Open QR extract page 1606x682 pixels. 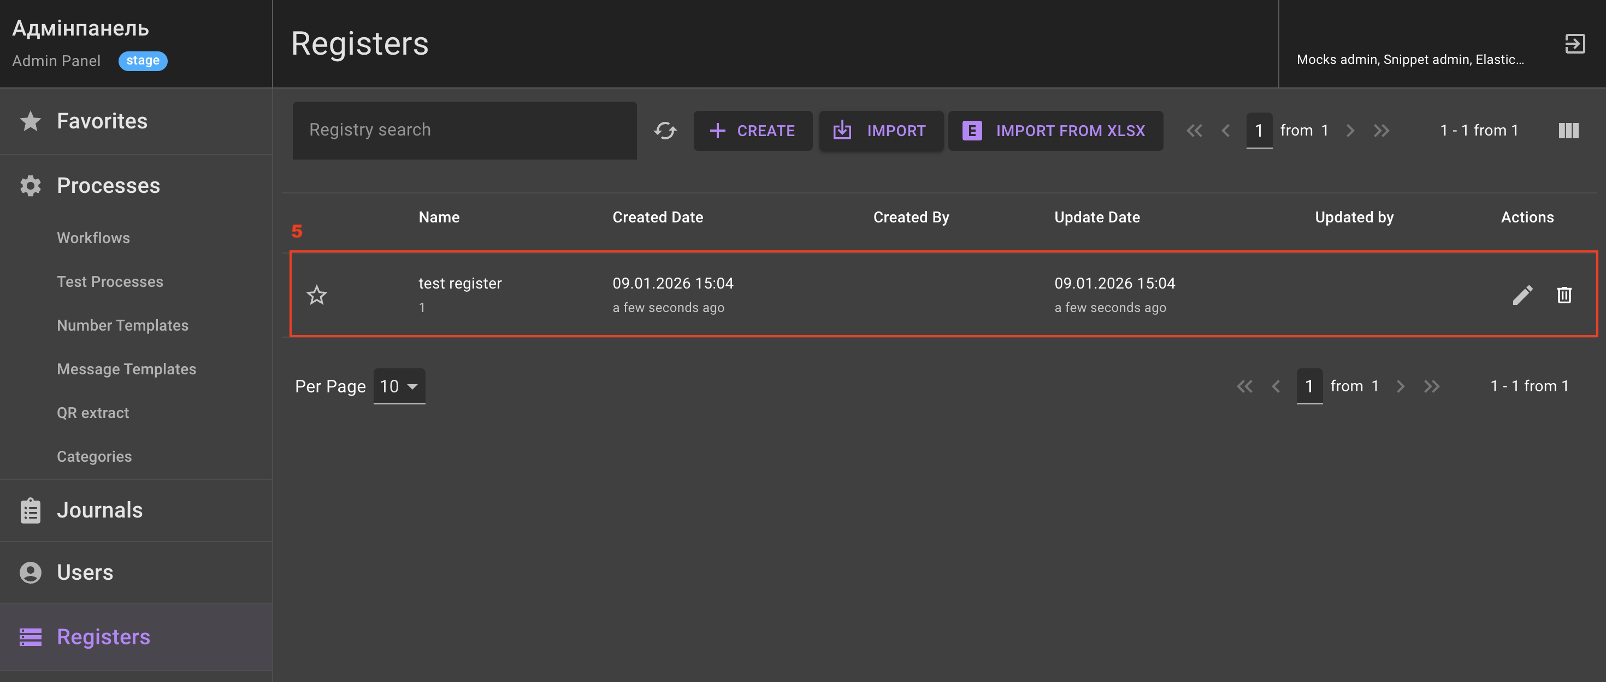[x=93, y=413]
